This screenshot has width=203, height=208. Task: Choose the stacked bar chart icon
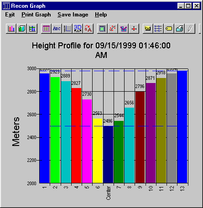point(32,29)
